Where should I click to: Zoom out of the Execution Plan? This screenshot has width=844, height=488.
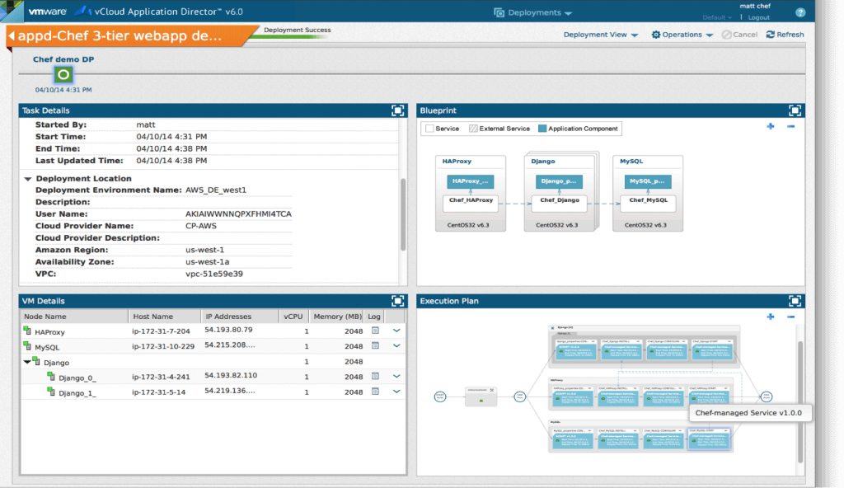click(791, 317)
